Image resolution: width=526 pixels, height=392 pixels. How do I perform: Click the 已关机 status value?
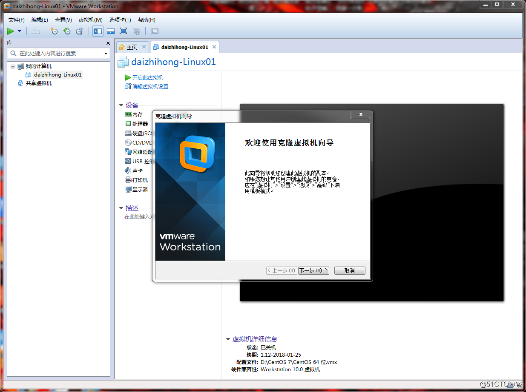click(x=268, y=348)
